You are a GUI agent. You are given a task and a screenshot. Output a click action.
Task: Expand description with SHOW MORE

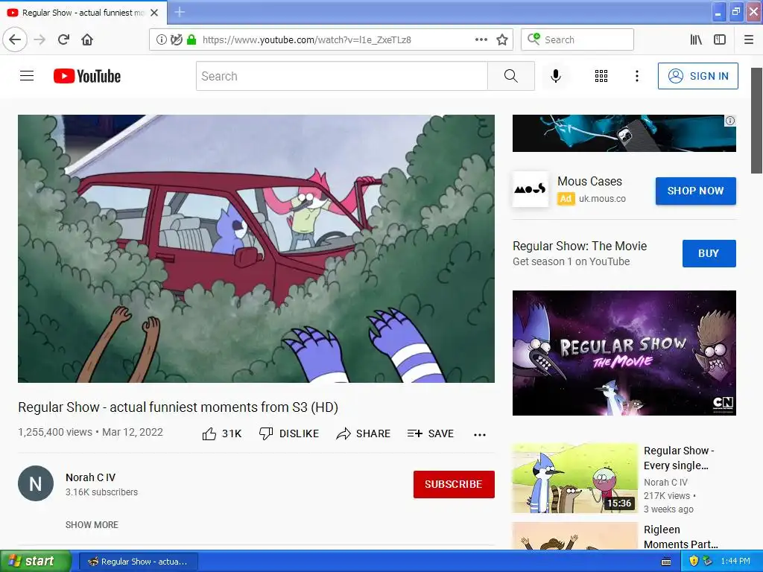(92, 524)
